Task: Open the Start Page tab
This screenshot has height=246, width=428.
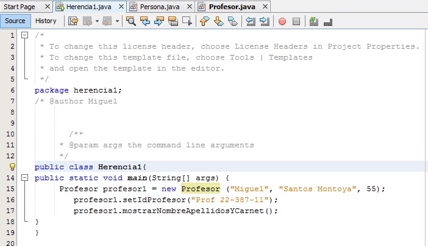Action: click(x=22, y=6)
